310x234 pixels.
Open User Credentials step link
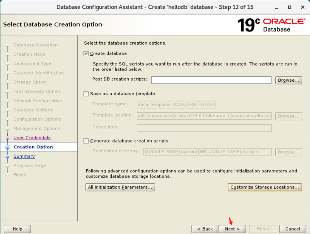tap(32, 138)
